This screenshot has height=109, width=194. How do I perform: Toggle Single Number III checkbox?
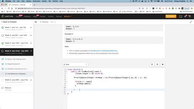click(3, 64)
